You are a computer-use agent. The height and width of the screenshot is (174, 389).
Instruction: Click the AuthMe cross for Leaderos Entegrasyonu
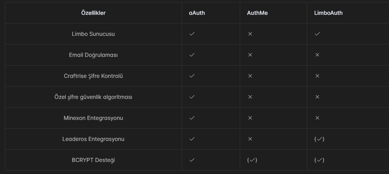(x=250, y=139)
